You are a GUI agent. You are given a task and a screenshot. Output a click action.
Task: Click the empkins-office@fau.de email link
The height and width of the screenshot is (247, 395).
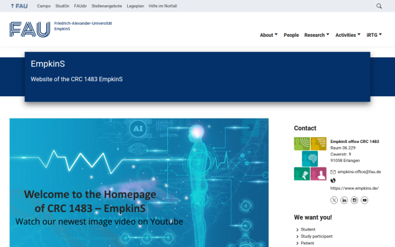[359, 172]
